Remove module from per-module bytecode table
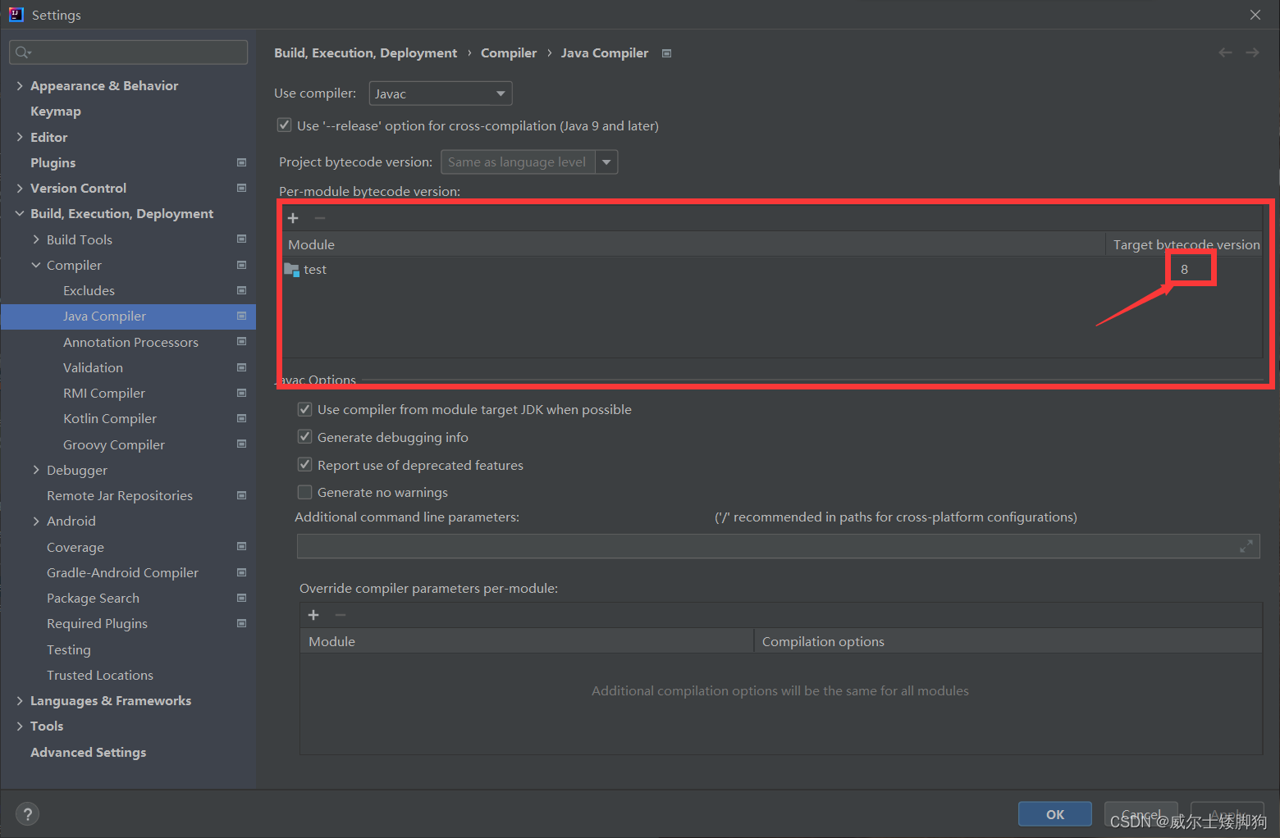Screen dimensions: 1280x838 [x=320, y=218]
